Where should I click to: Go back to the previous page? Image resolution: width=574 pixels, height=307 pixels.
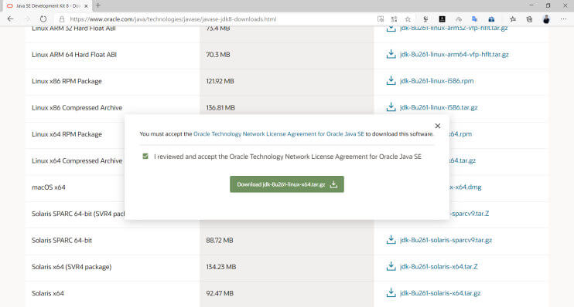pyautogui.click(x=10, y=19)
